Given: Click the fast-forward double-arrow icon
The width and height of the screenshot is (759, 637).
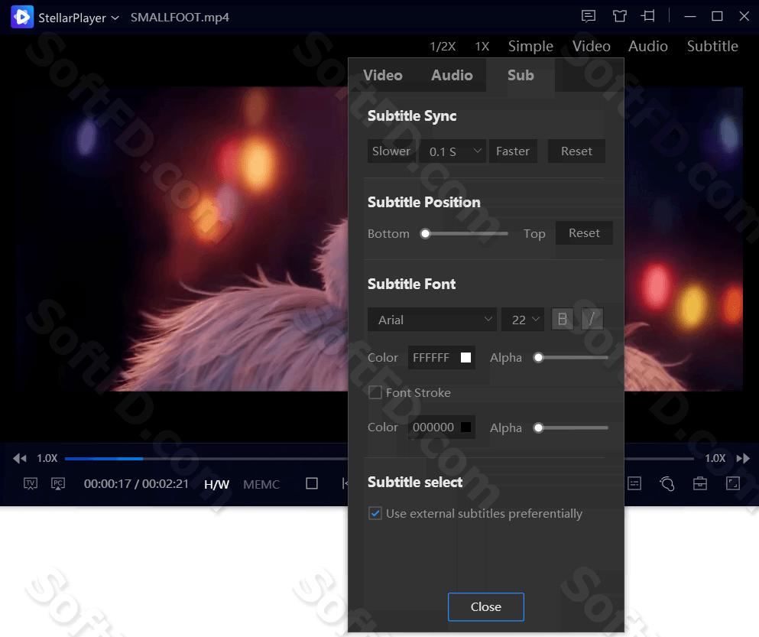Looking at the screenshot, I should point(743,458).
